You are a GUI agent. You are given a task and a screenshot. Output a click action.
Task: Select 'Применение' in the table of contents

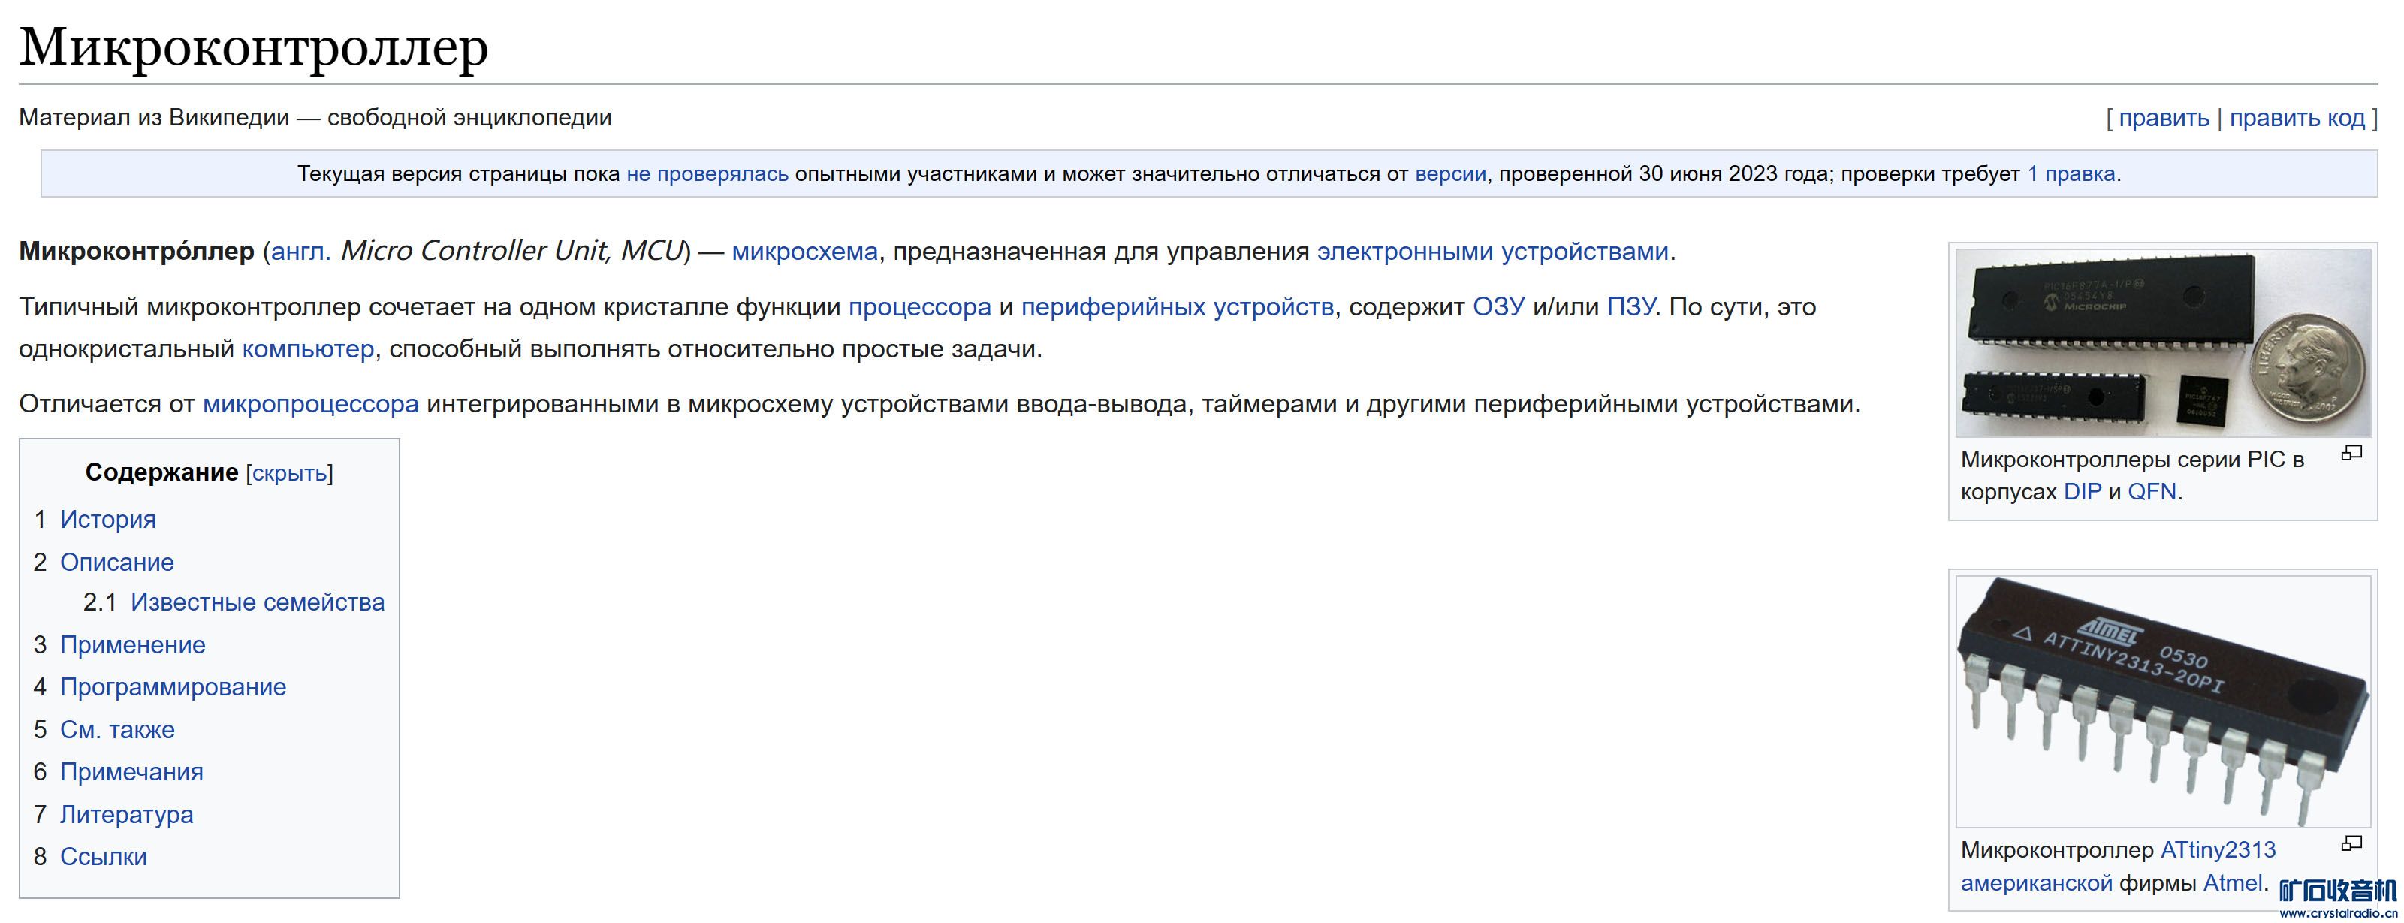click(x=132, y=646)
